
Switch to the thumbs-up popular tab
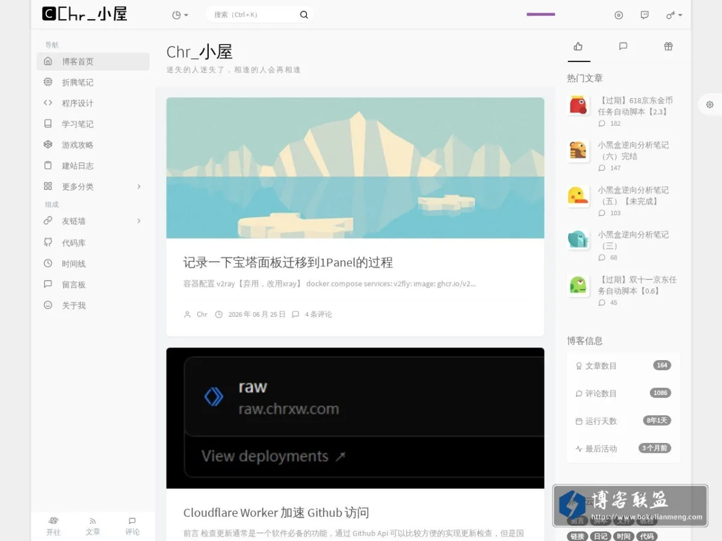578,46
